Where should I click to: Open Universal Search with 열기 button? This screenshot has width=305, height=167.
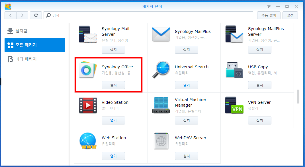186,85
